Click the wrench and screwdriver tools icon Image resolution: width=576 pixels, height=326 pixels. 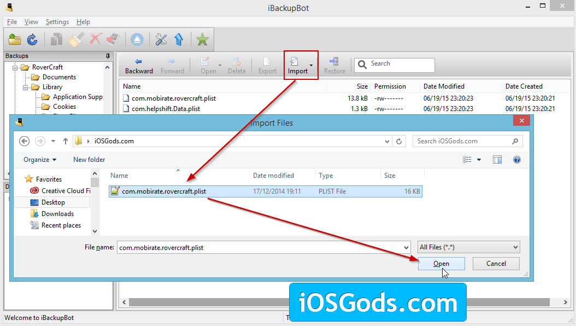pos(161,39)
